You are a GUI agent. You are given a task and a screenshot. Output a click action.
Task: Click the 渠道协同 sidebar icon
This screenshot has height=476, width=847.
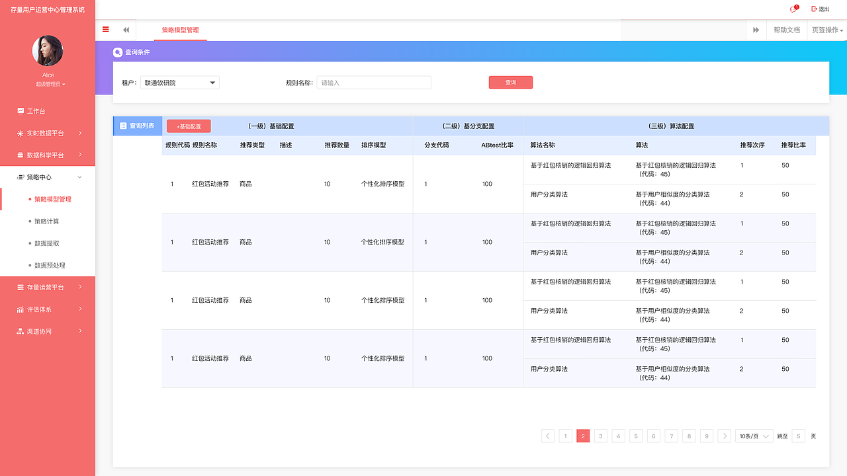pos(21,331)
